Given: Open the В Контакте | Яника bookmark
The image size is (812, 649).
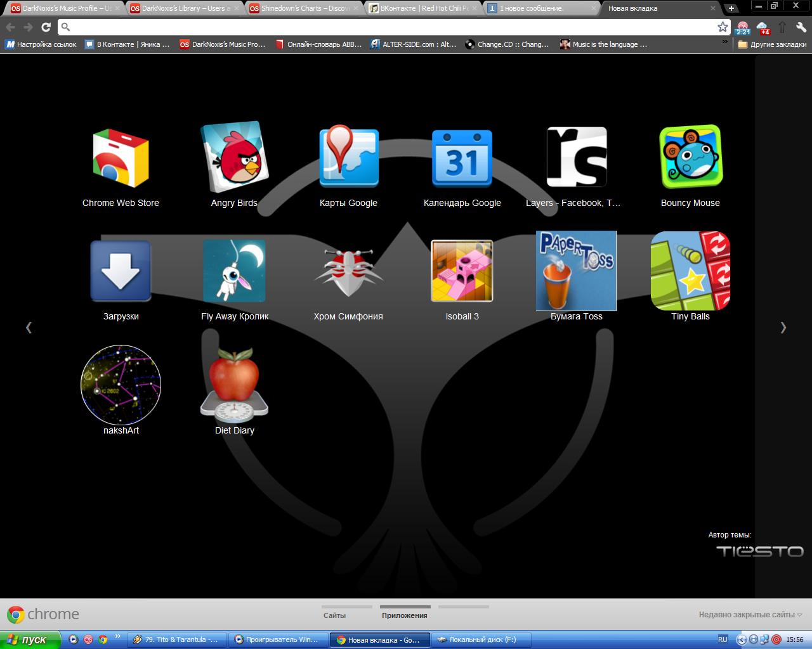Looking at the screenshot, I should (128, 44).
